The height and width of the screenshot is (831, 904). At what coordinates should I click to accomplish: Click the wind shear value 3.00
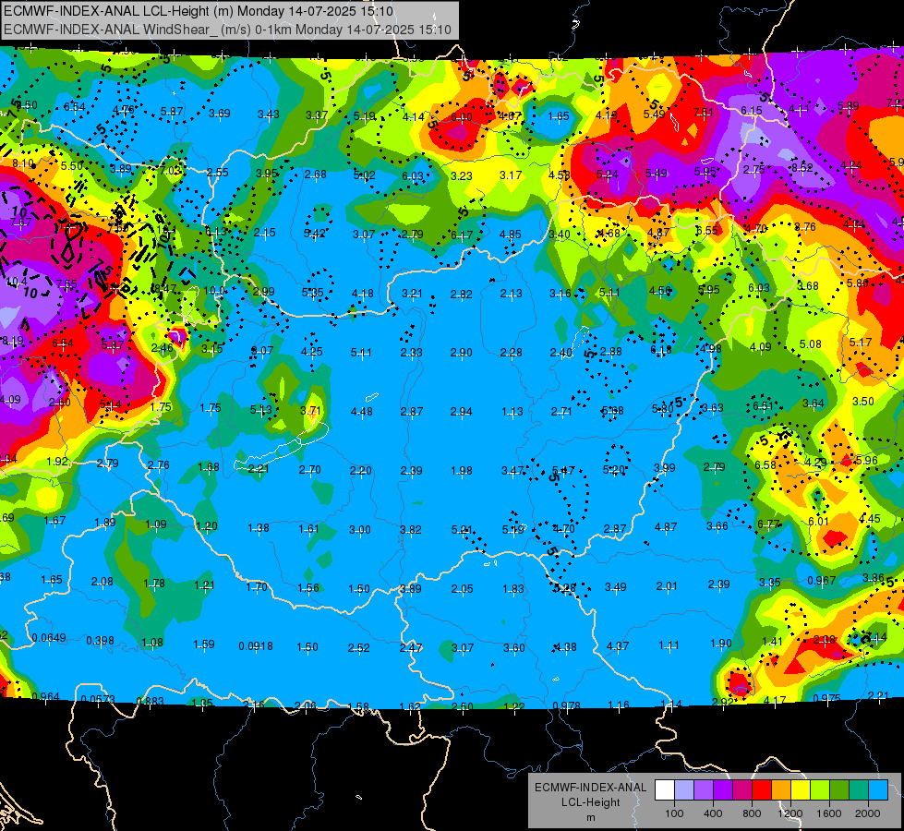coord(360,529)
